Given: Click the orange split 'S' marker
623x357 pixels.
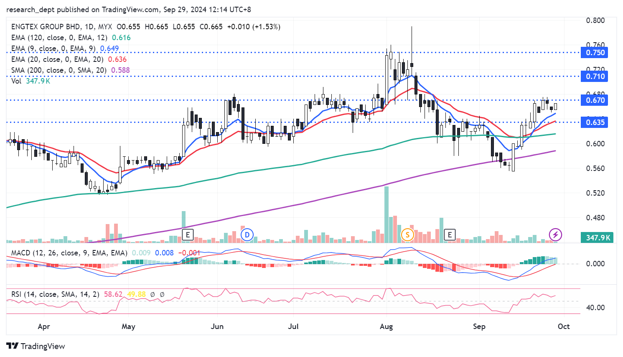Looking at the screenshot, I should [x=407, y=235].
